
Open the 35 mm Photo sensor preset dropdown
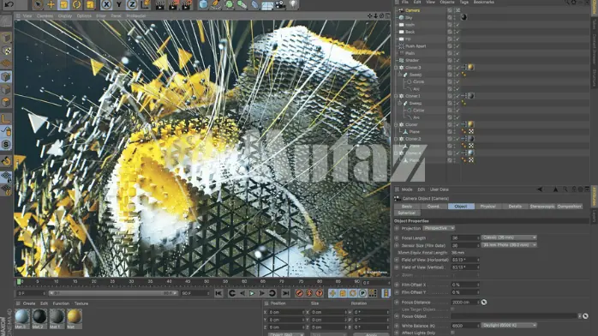[509, 245]
